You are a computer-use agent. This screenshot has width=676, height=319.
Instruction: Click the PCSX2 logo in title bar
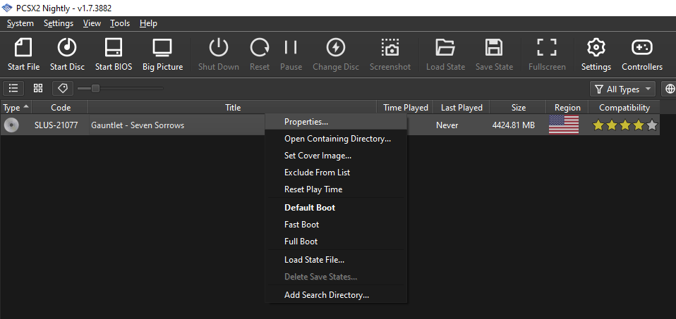point(7,8)
